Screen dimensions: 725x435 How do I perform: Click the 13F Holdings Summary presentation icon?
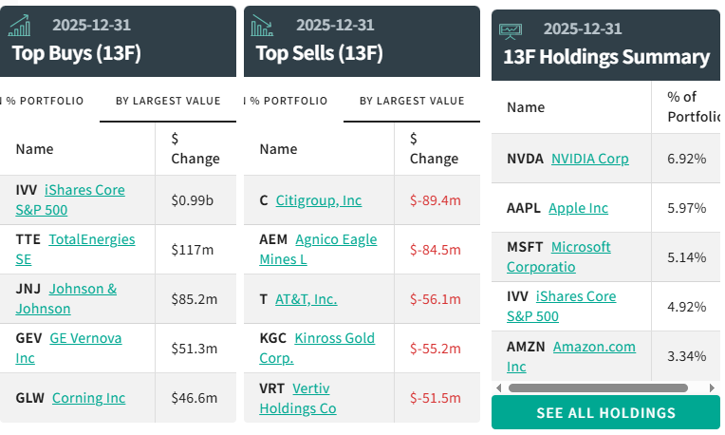(511, 30)
